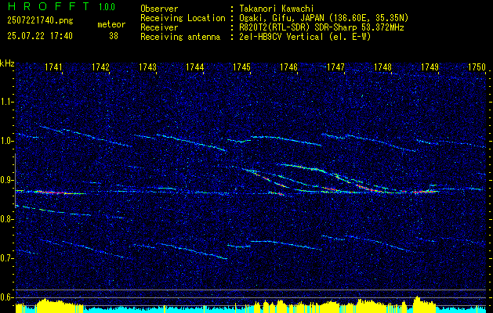This screenshot has height=313, width=493.
Task: Select the version number 1.0.0
Action: 107,7
